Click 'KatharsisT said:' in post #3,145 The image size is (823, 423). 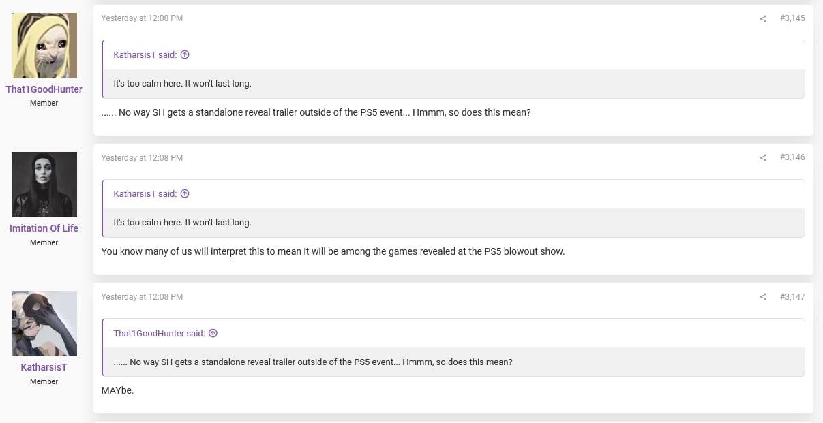tap(145, 54)
